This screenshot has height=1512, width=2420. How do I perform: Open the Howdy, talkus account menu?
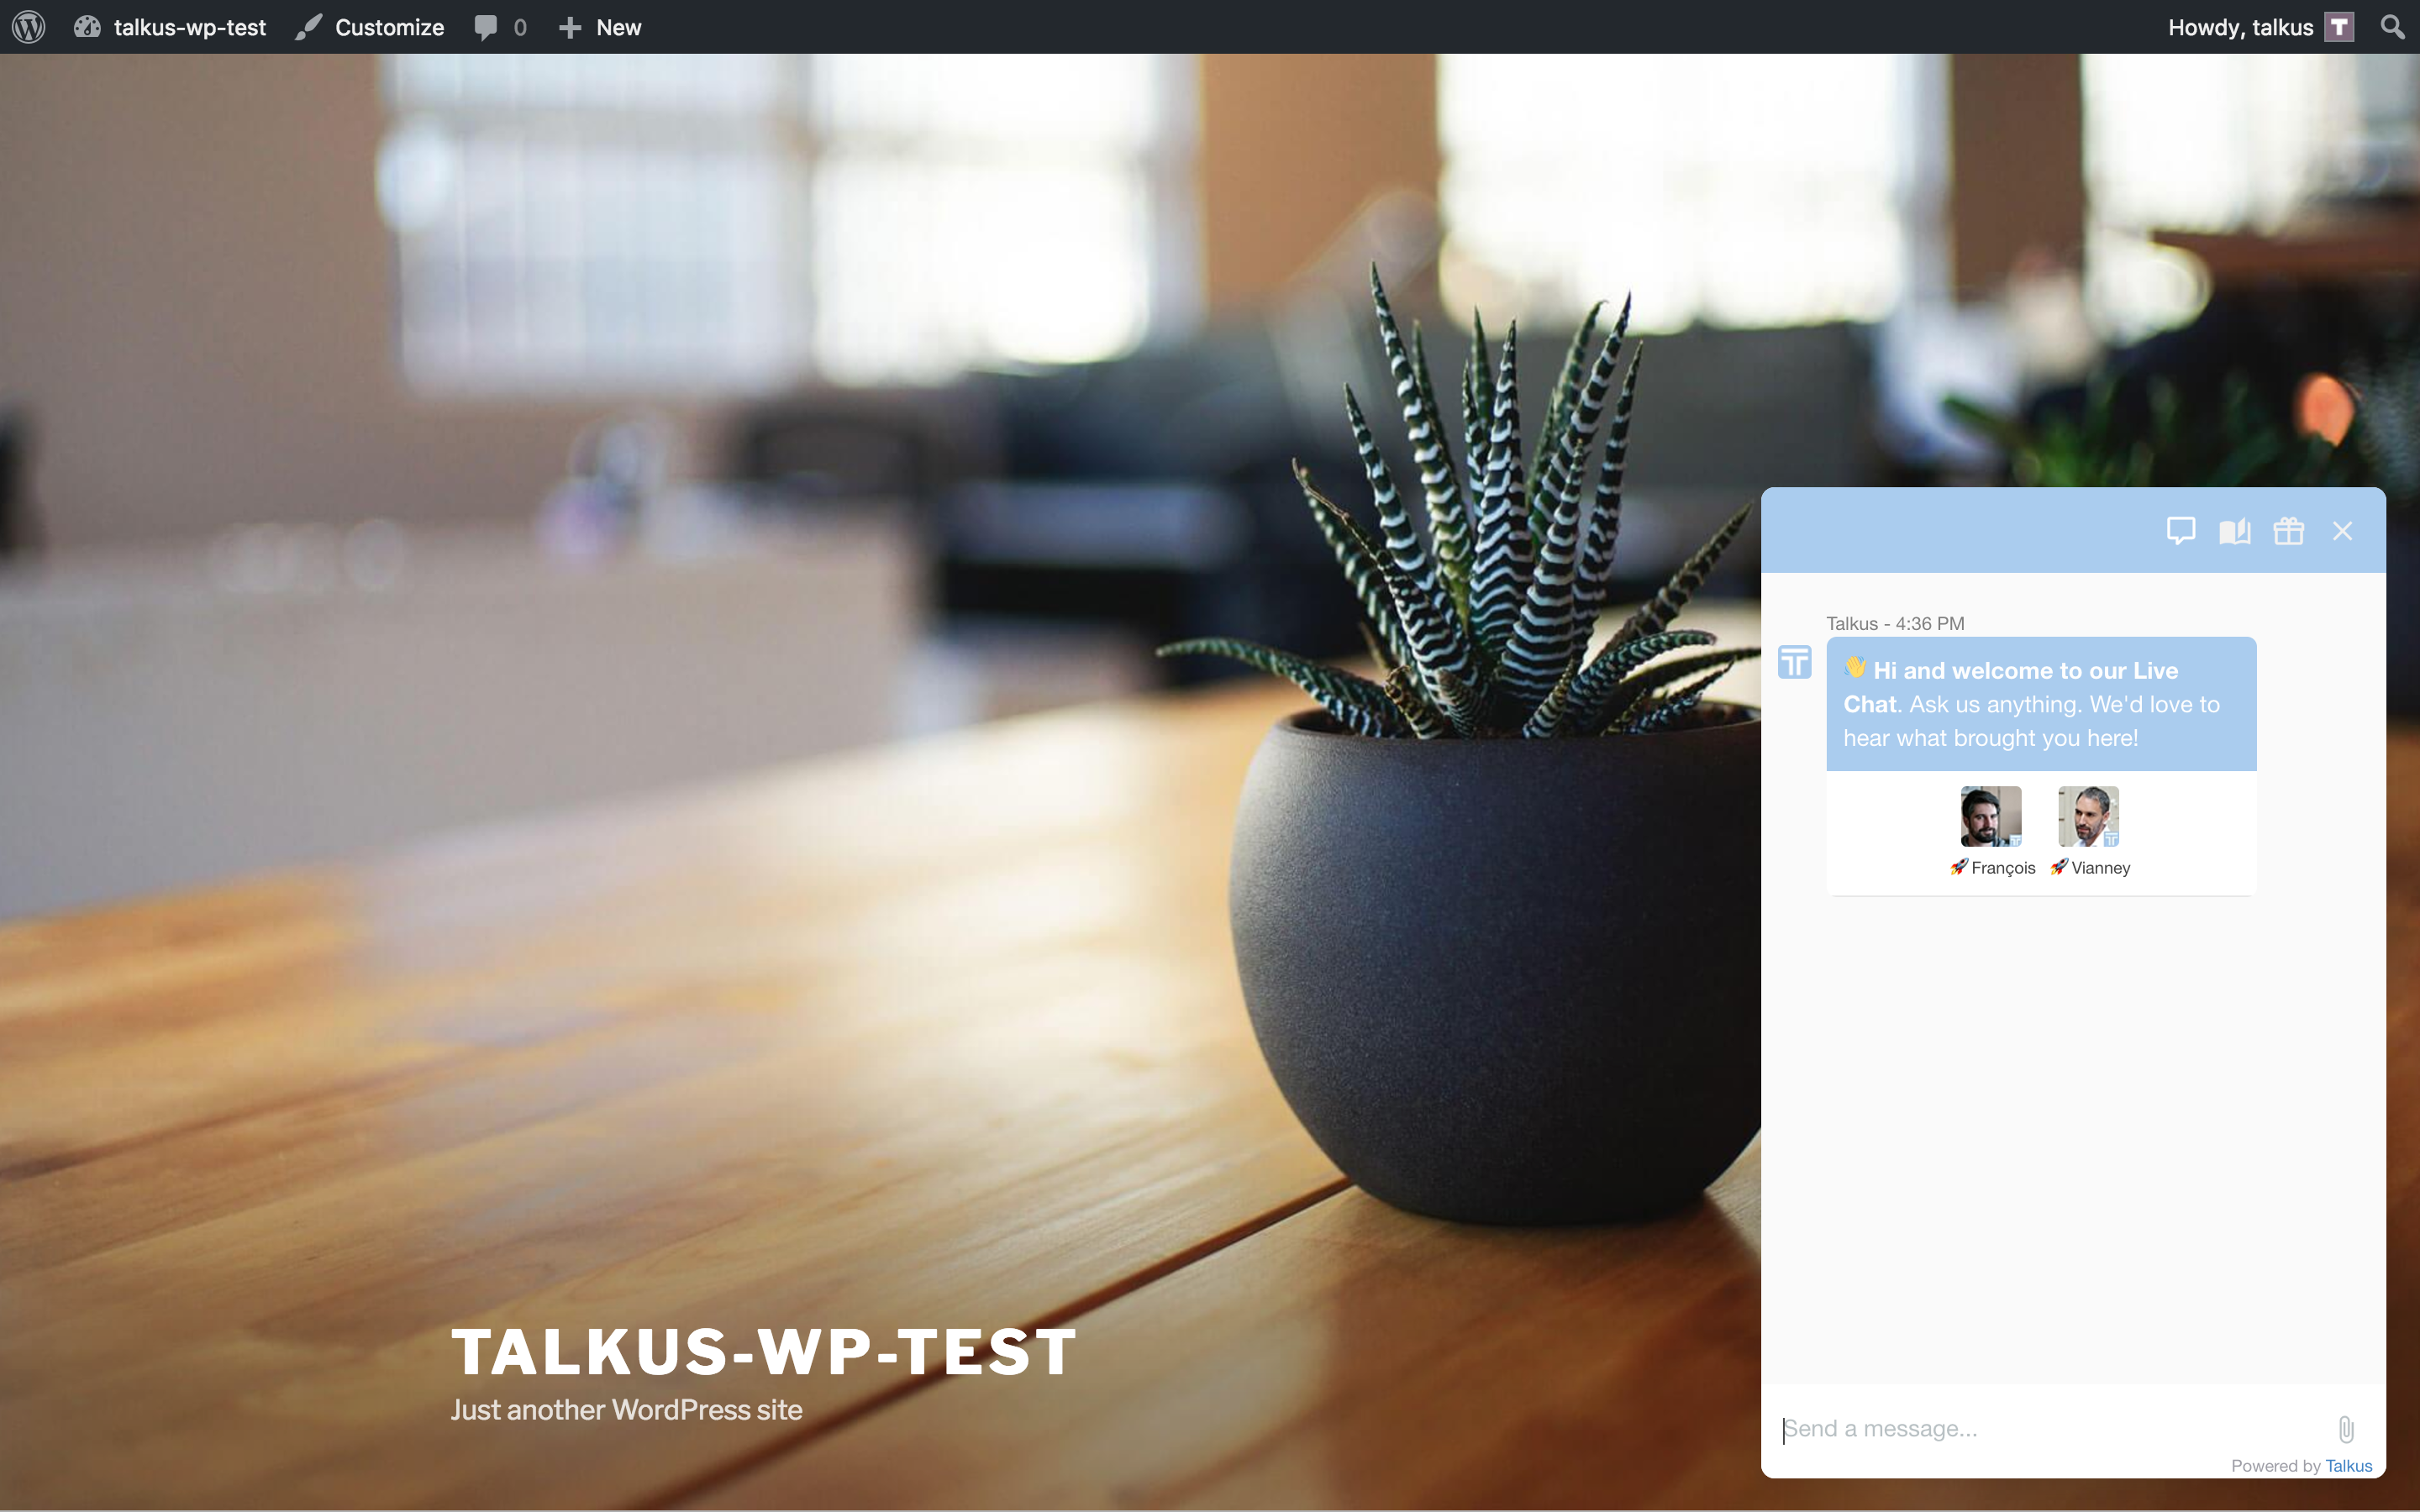[x=2260, y=27]
